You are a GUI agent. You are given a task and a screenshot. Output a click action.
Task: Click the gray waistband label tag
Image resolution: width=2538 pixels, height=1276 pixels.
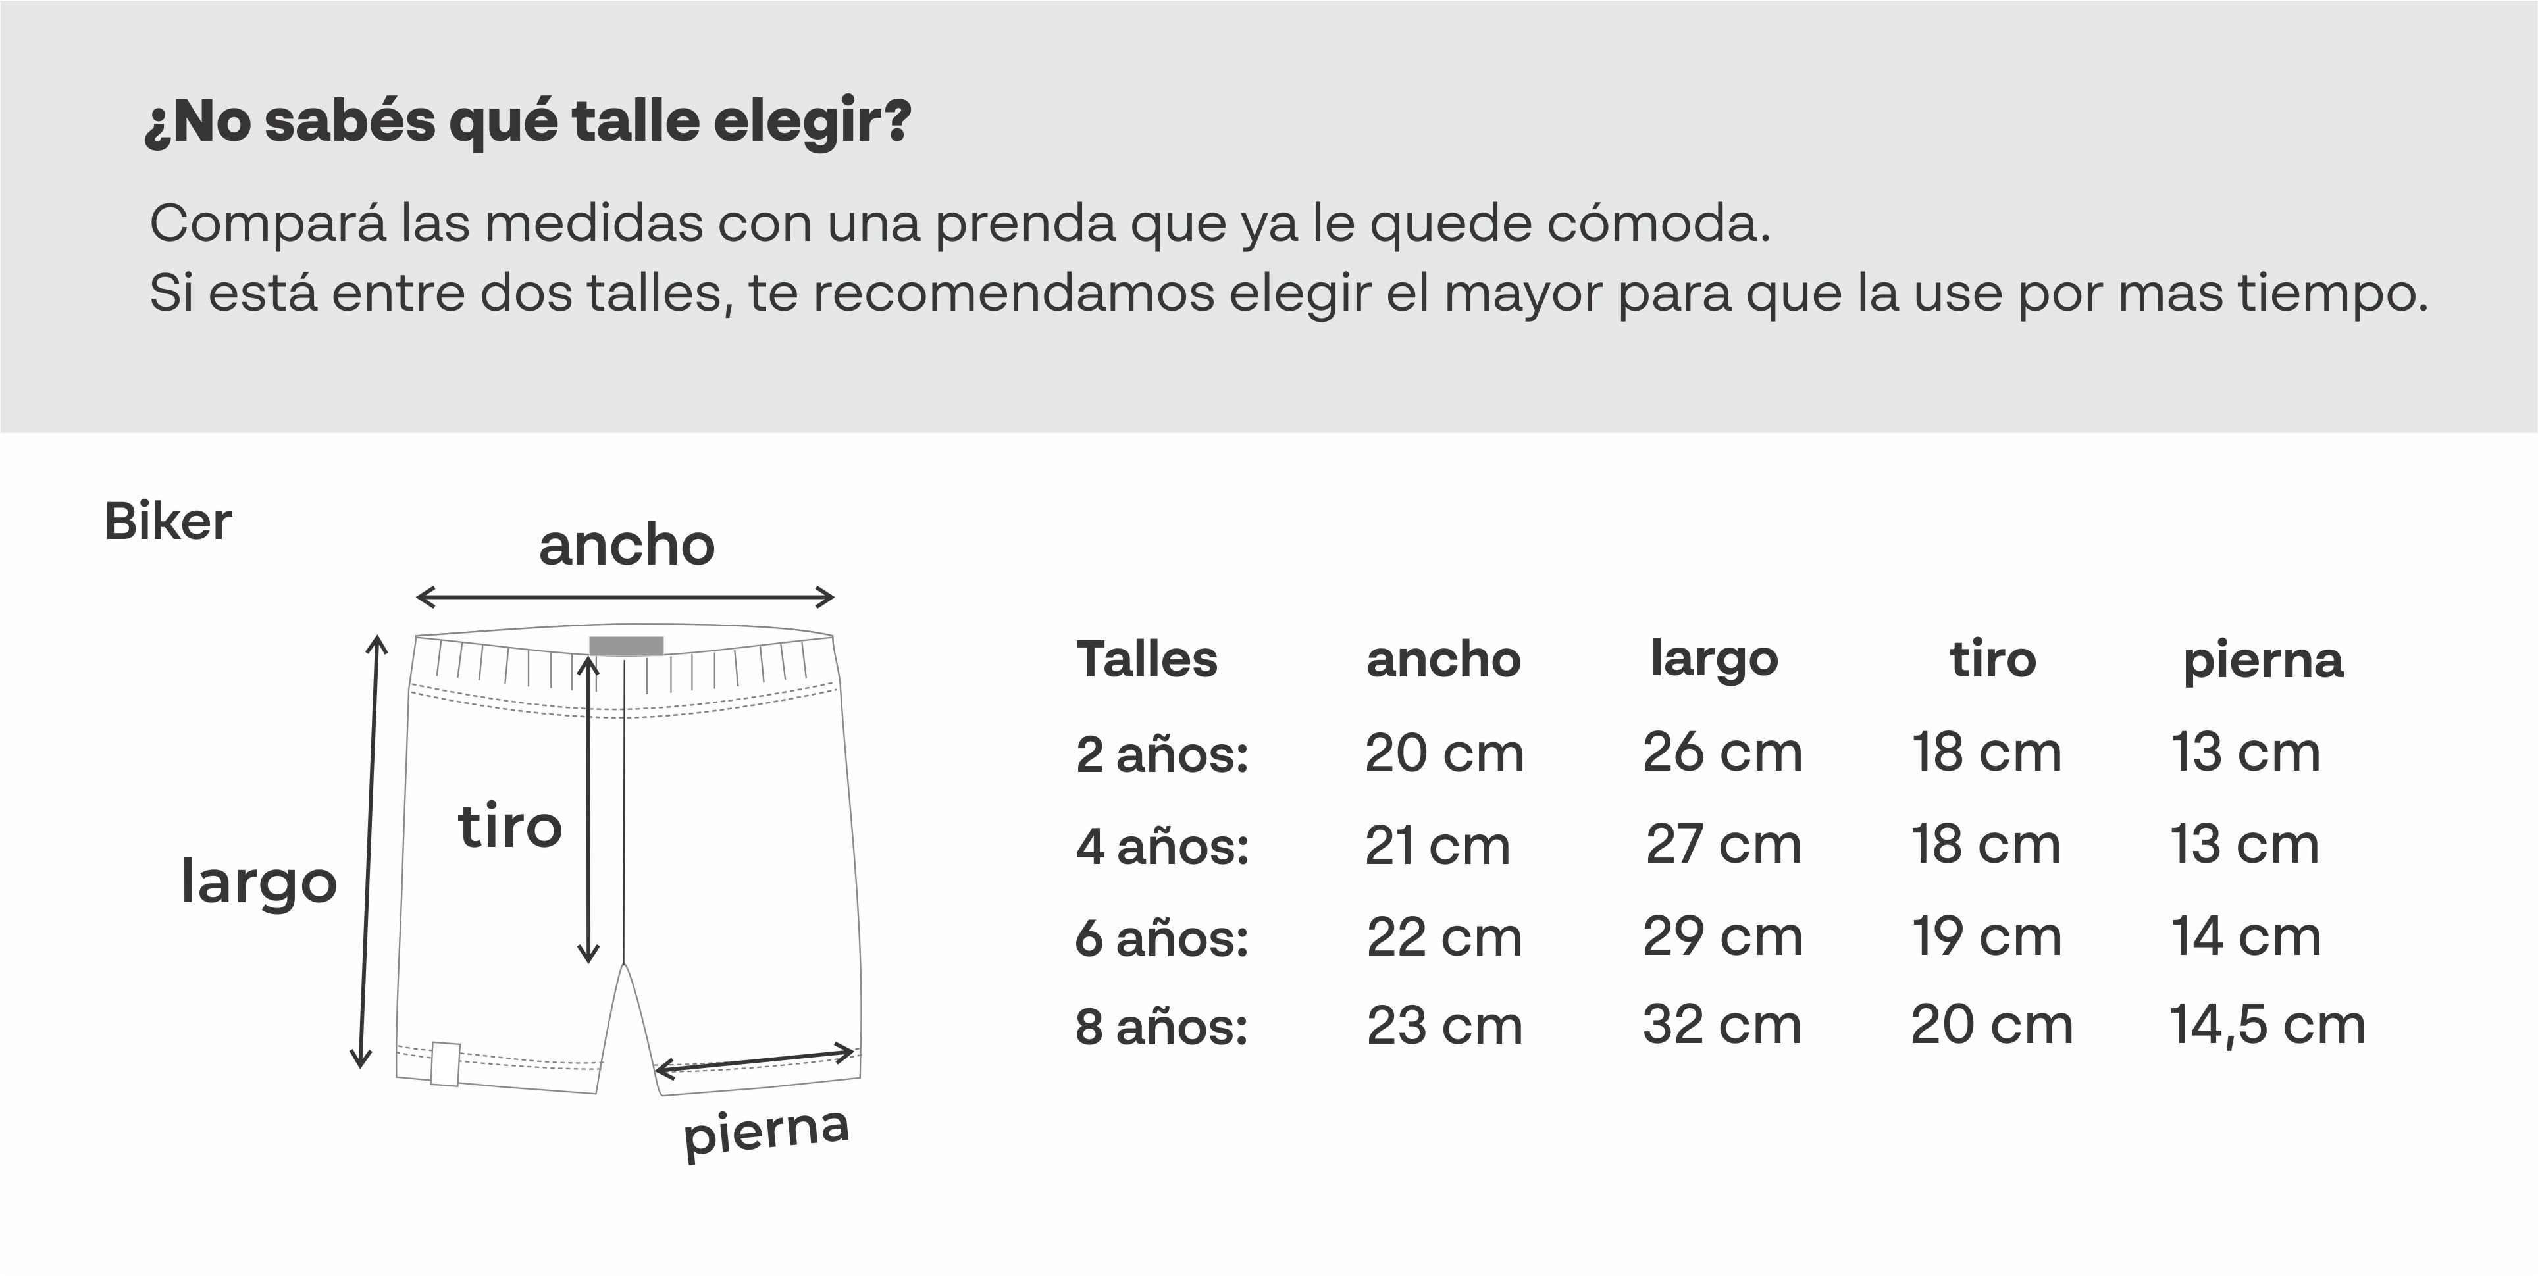click(x=627, y=646)
